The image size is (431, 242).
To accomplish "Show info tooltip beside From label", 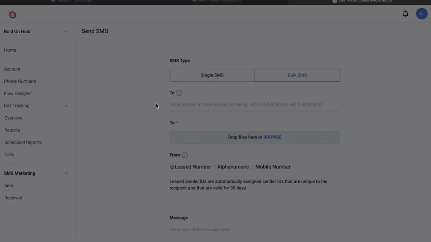I will click(x=185, y=155).
